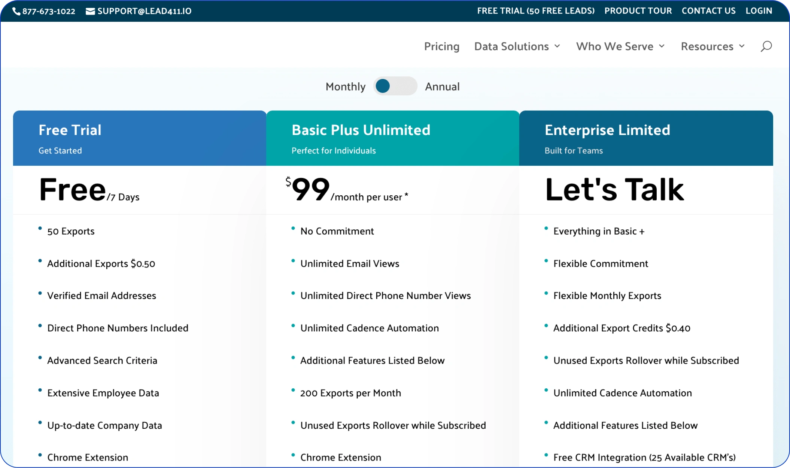This screenshot has width=790, height=468.
Task: Click the Free Trial plan header
Action: (70, 130)
